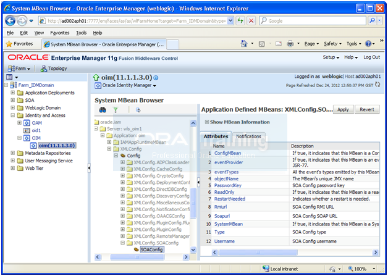Expand the SOA folder node

pyautogui.click(x=12, y=100)
